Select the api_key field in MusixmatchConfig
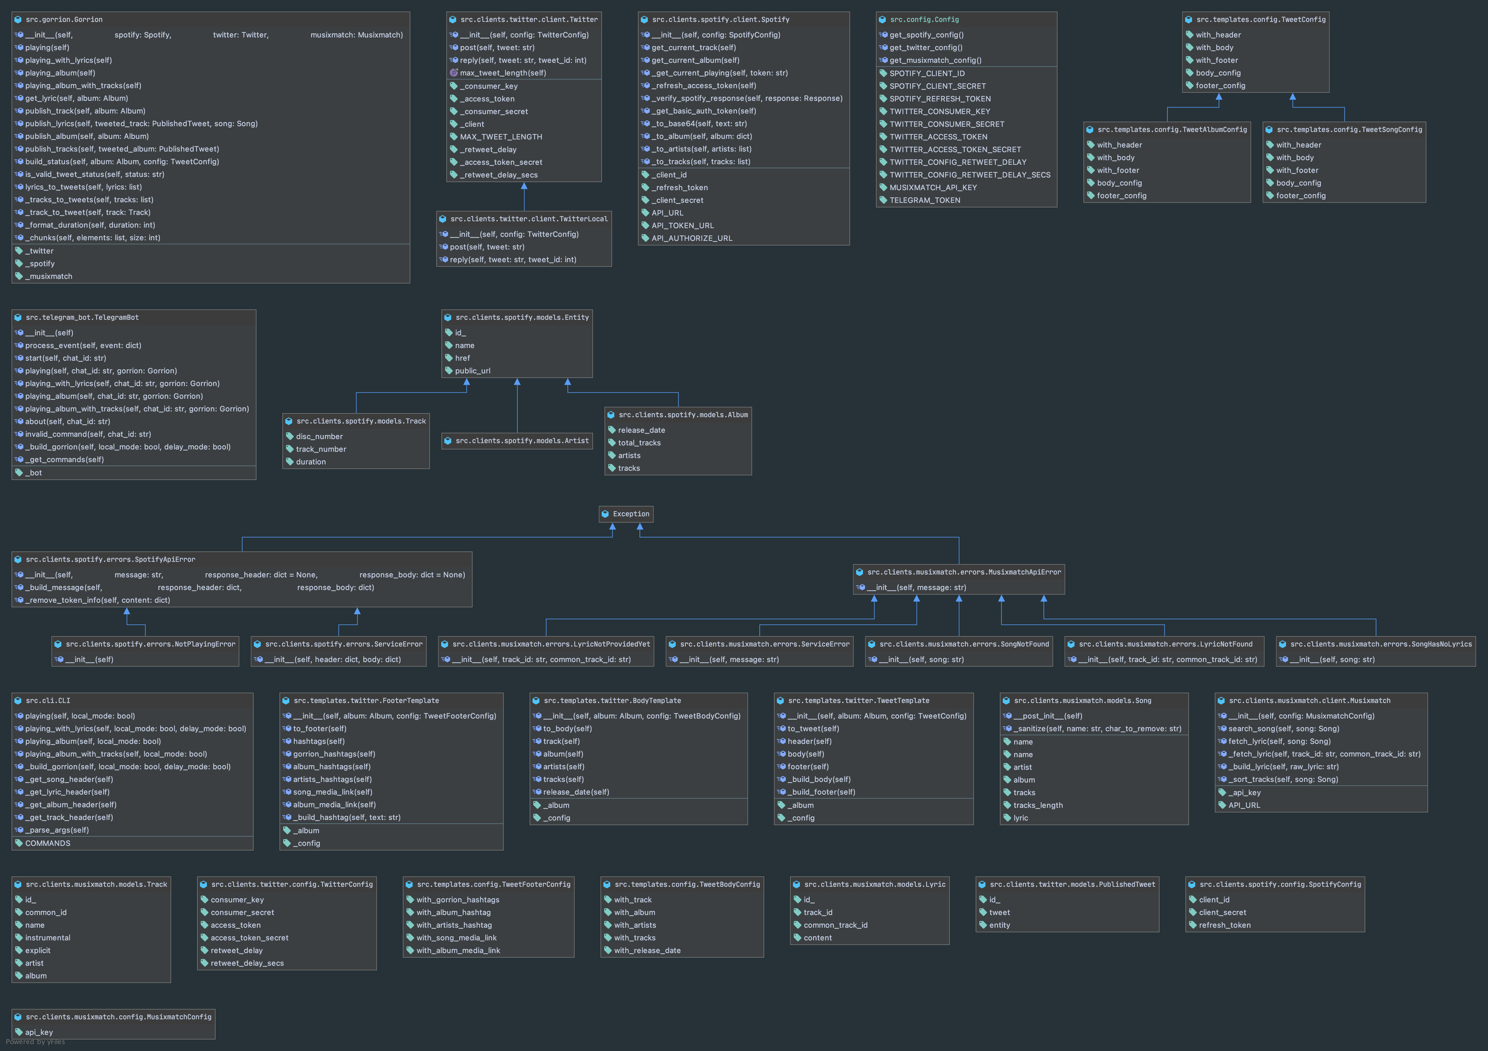 point(39,1032)
